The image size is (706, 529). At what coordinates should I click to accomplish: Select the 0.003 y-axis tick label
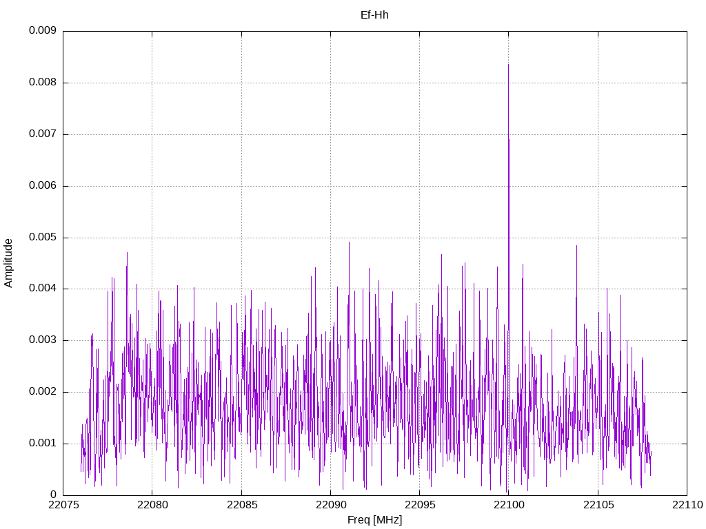(x=42, y=340)
